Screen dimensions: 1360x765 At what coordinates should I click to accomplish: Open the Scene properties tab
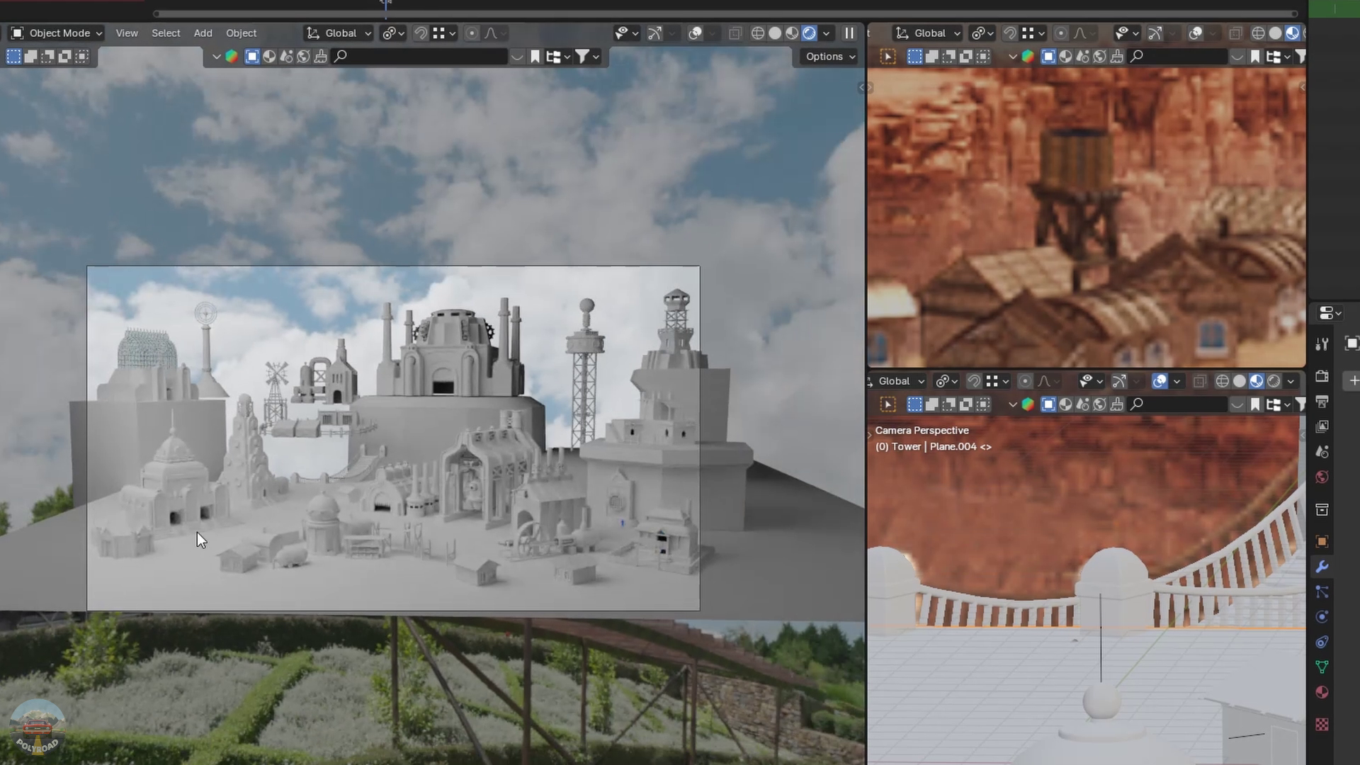coord(1322,451)
